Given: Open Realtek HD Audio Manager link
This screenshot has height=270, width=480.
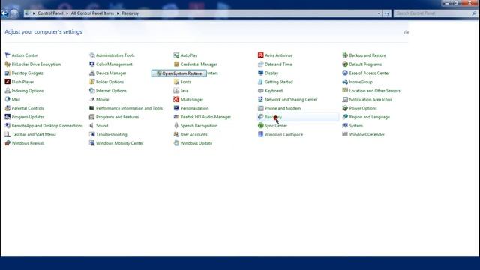Looking at the screenshot, I should click(205, 117).
